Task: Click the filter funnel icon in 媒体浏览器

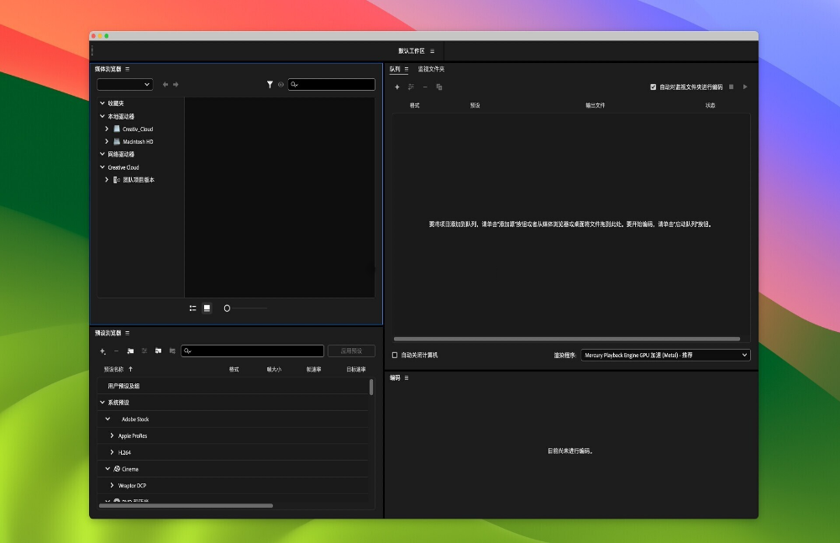Action: 270,84
